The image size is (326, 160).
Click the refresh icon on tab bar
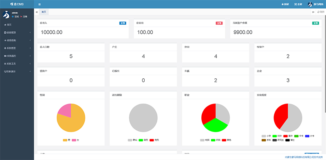(x=318, y=12)
